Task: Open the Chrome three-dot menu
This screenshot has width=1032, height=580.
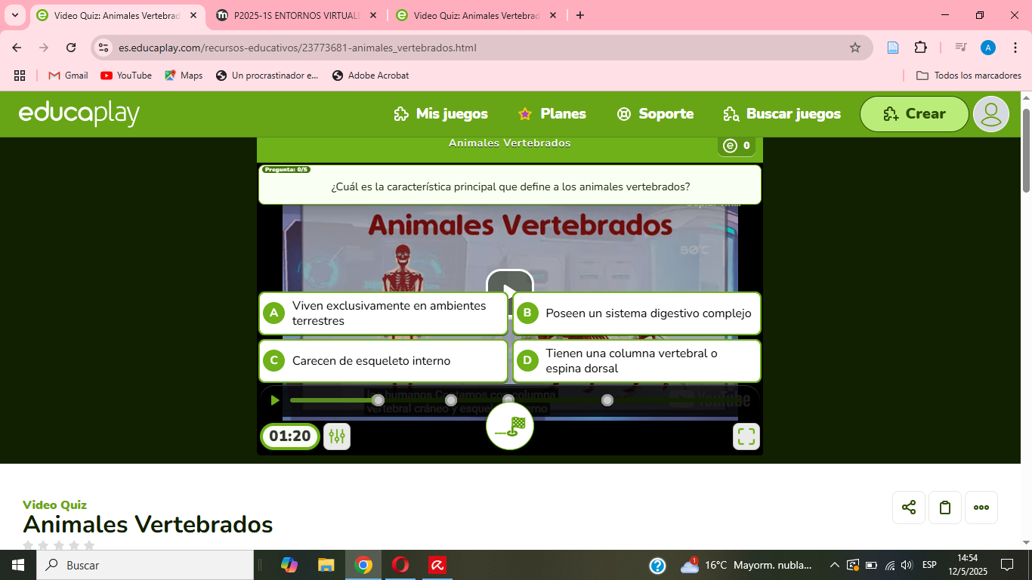Action: point(1015,48)
